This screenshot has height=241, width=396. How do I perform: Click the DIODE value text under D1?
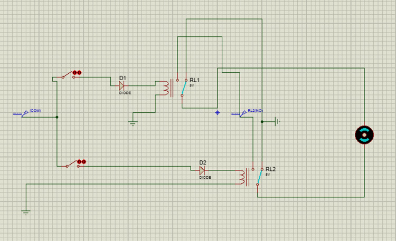click(125, 93)
